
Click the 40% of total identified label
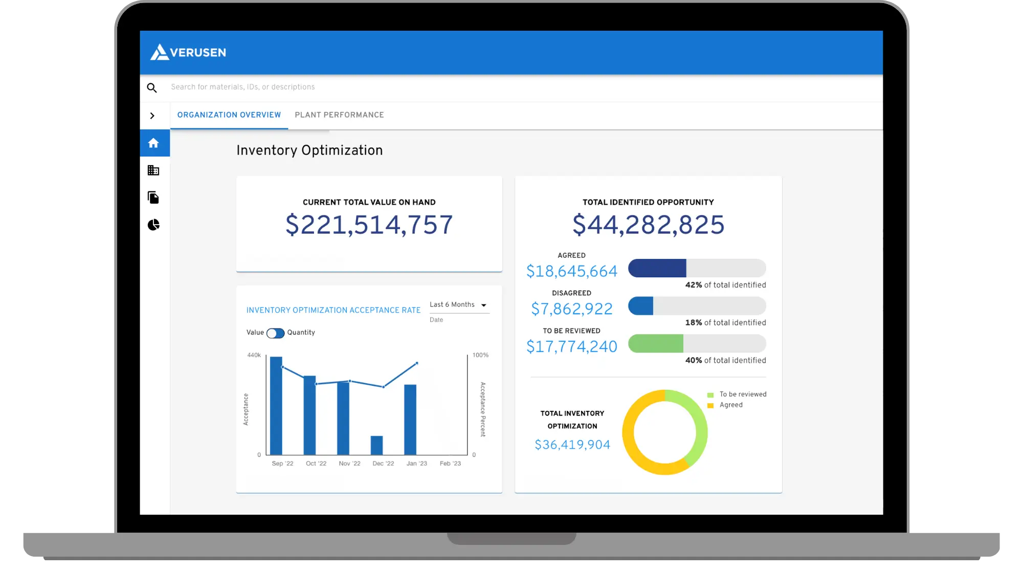(725, 361)
